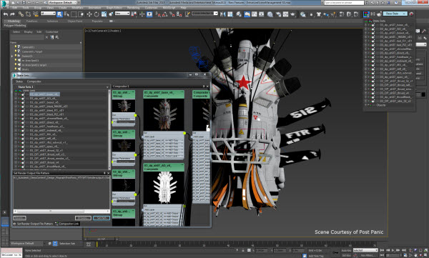
Task: Open the Base State dropdown
Action: (395, 14)
